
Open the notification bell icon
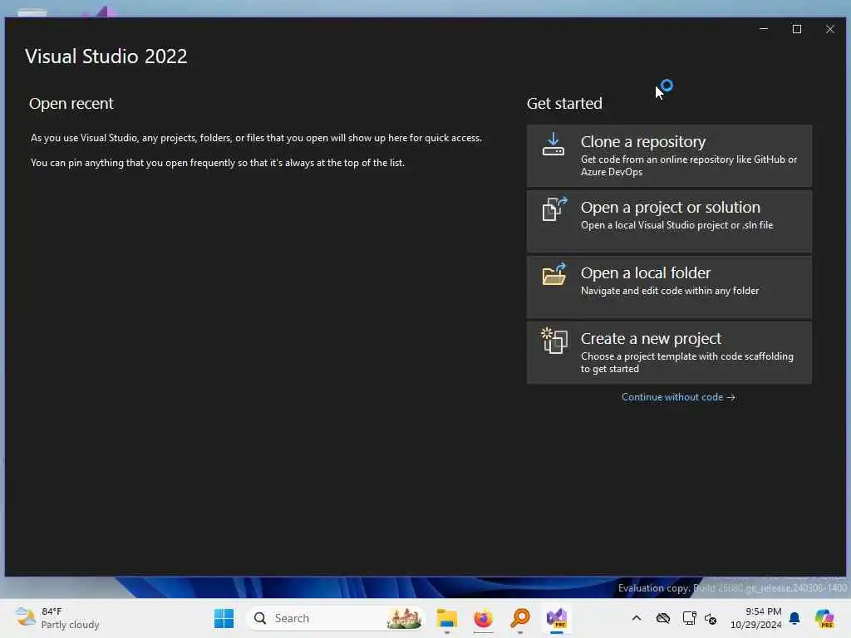pyautogui.click(x=794, y=618)
